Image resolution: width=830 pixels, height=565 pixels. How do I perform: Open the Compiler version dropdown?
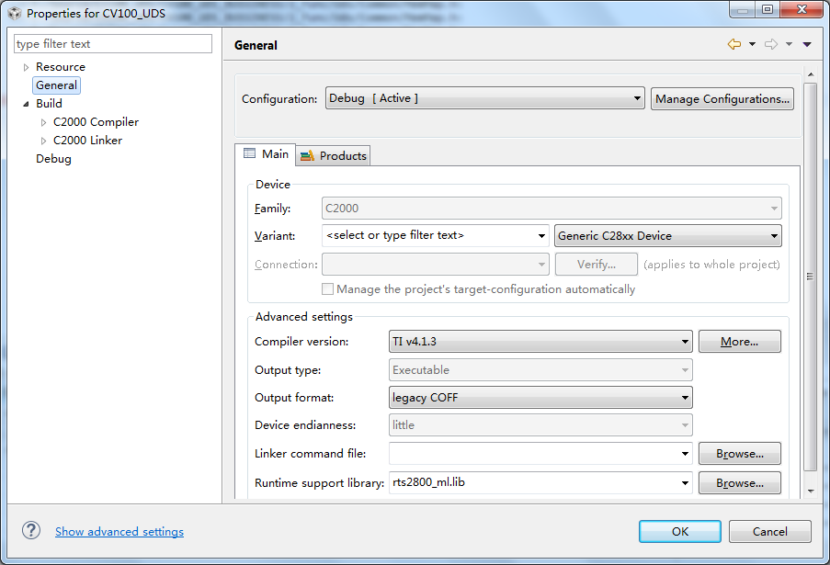540,342
